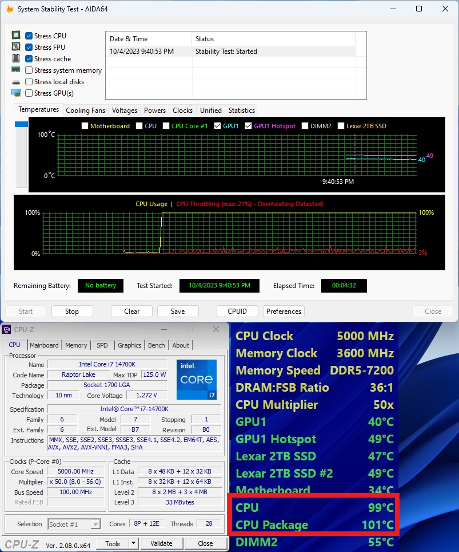Viewport: 459px width, 552px height.
Task: Click the Tools button in CPU-Z
Action: click(x=113, y=543)
